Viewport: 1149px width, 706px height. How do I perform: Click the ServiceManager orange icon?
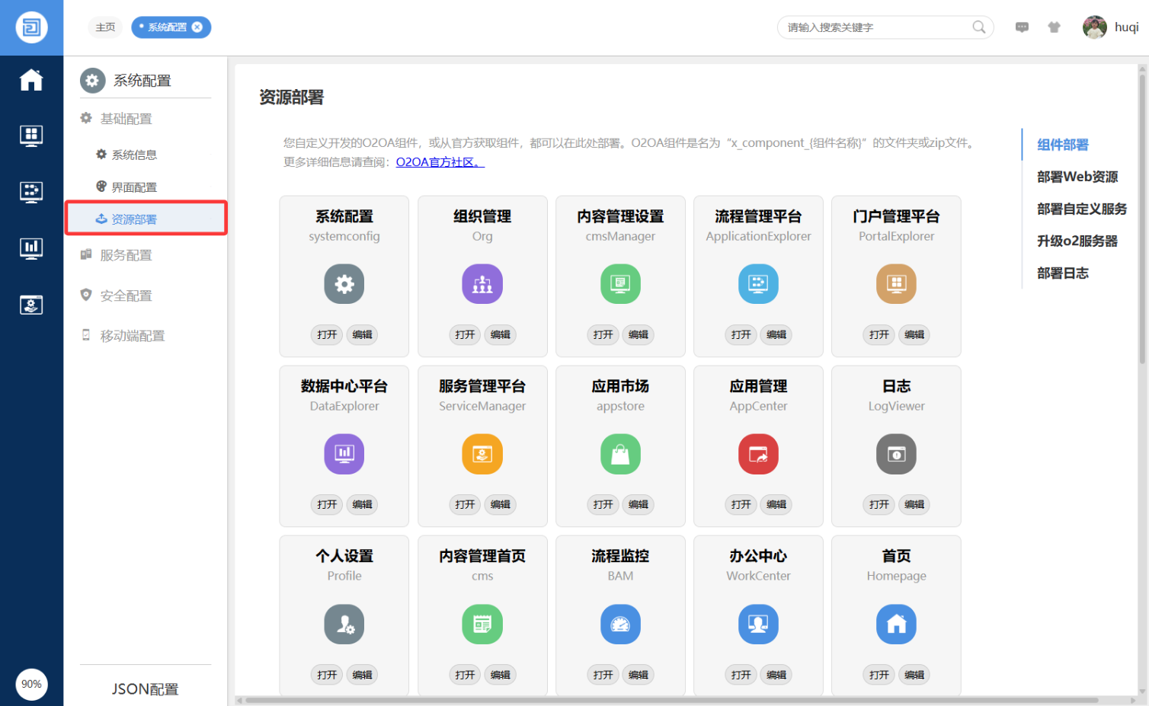pos(482,454)
